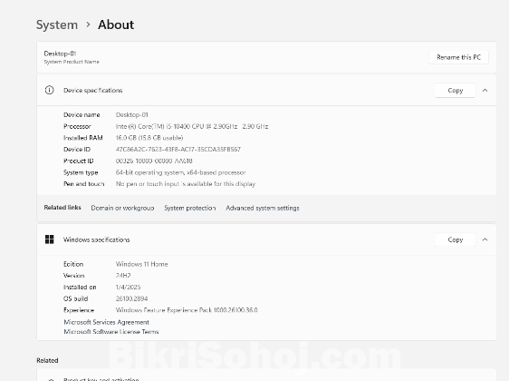Collapse the Device specifications section
509x381 pixels.
pyautogui.click(x=485, y=91)
